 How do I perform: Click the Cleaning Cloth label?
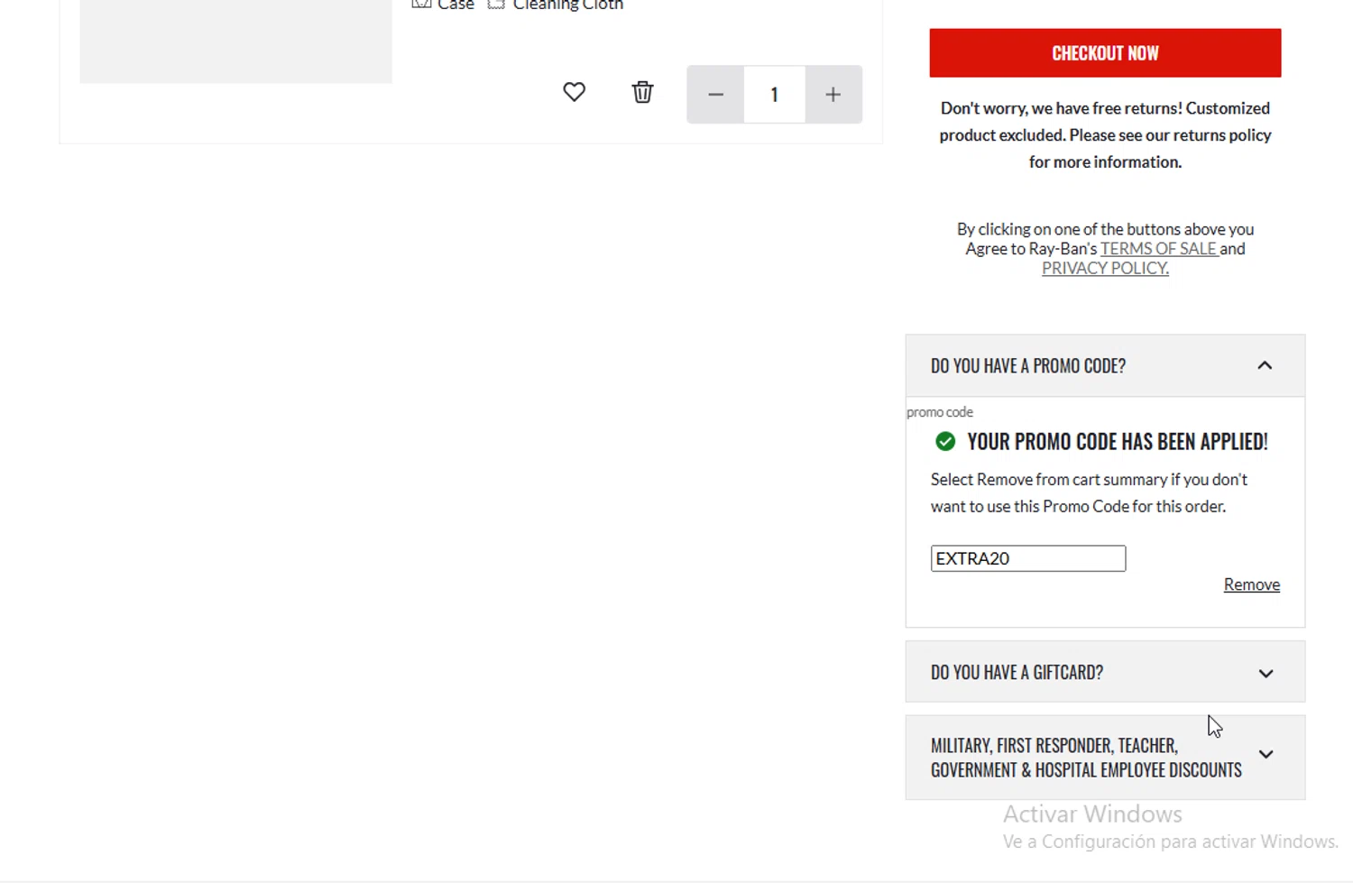coord(567,5)
